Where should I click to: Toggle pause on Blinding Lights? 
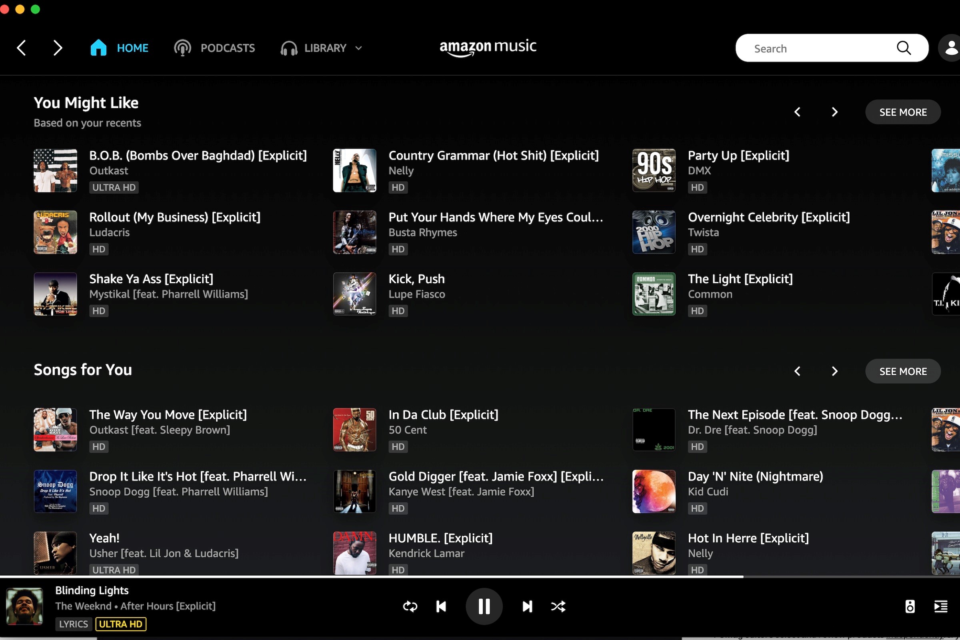pos(484,606)
